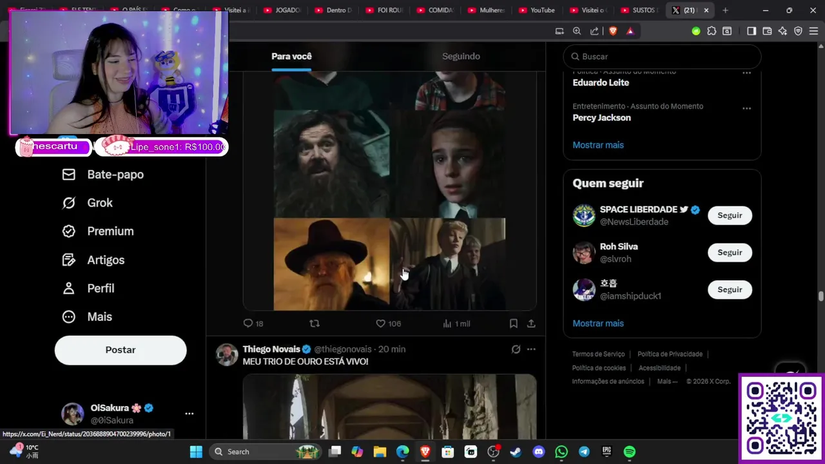Switch to the Mulheres browser tab
Viewport: 825px width, 464px height.
point(487,10)
